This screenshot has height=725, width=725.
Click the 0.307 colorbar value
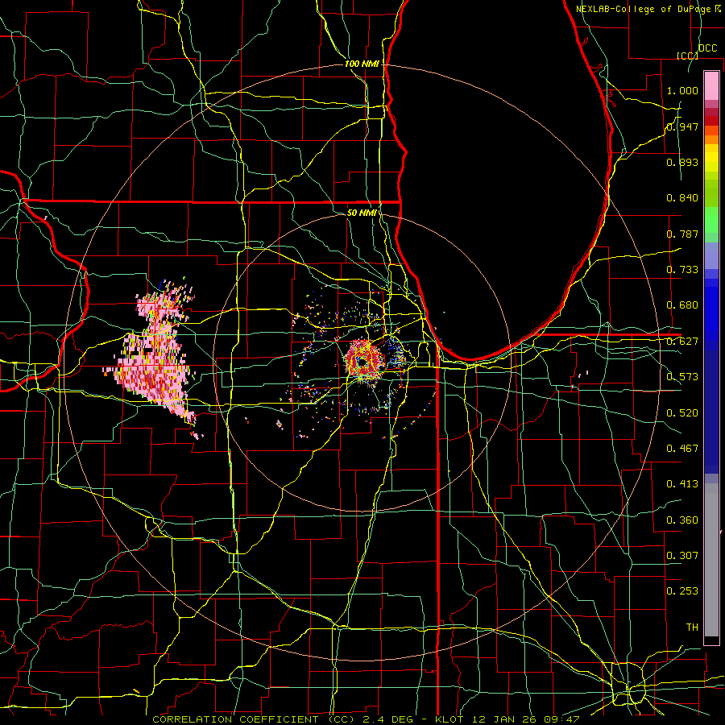coord(682,556)
